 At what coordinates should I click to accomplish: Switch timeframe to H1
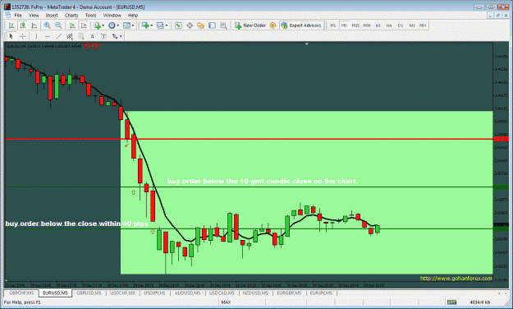tap(378, 25)
